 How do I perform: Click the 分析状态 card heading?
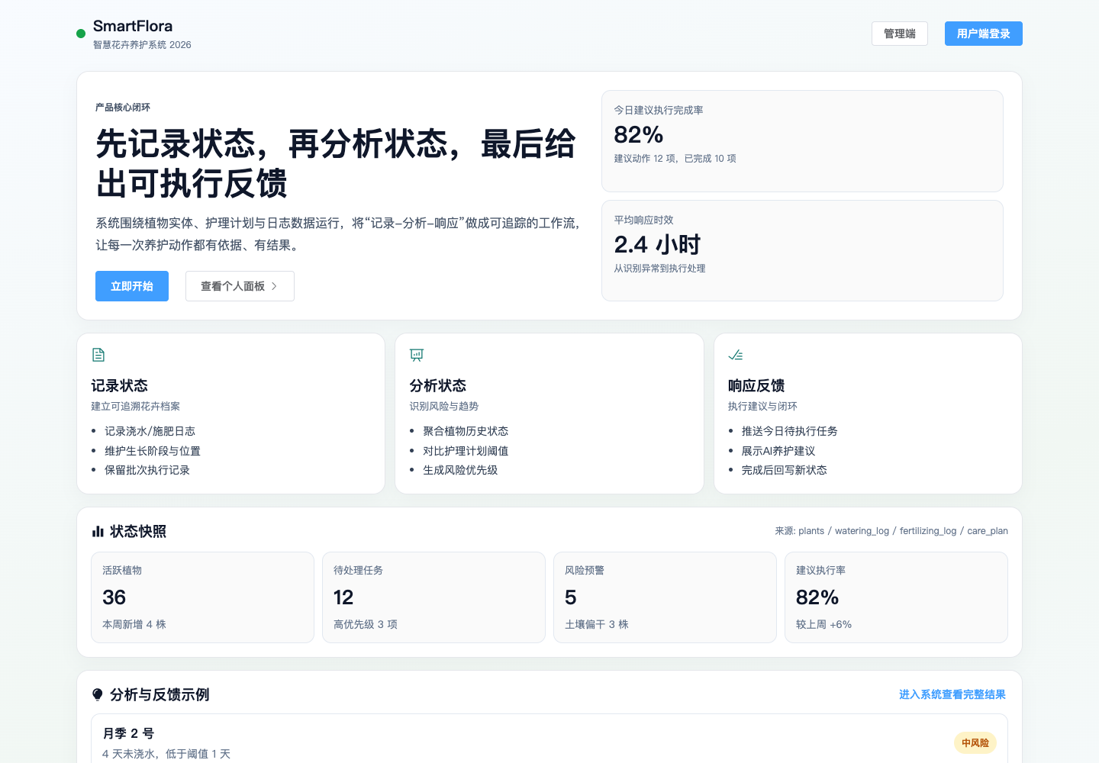pyautogui.click(x=438, y=386)
